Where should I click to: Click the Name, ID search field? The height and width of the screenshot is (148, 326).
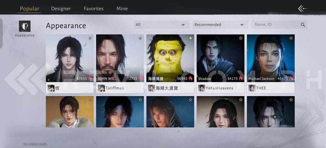pos(275,25)
